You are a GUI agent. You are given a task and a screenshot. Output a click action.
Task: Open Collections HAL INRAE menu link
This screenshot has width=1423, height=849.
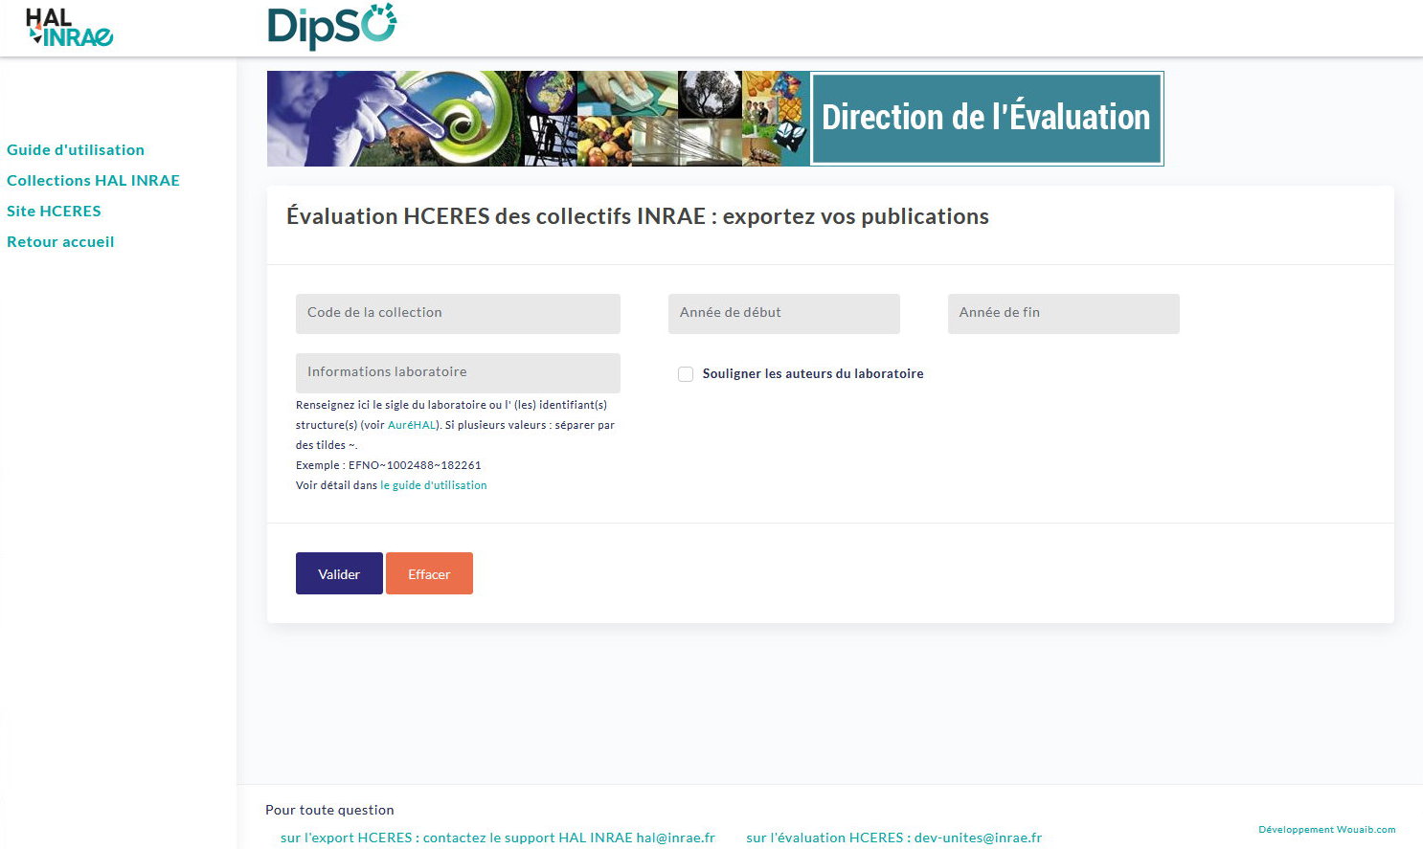pos(93,180)
